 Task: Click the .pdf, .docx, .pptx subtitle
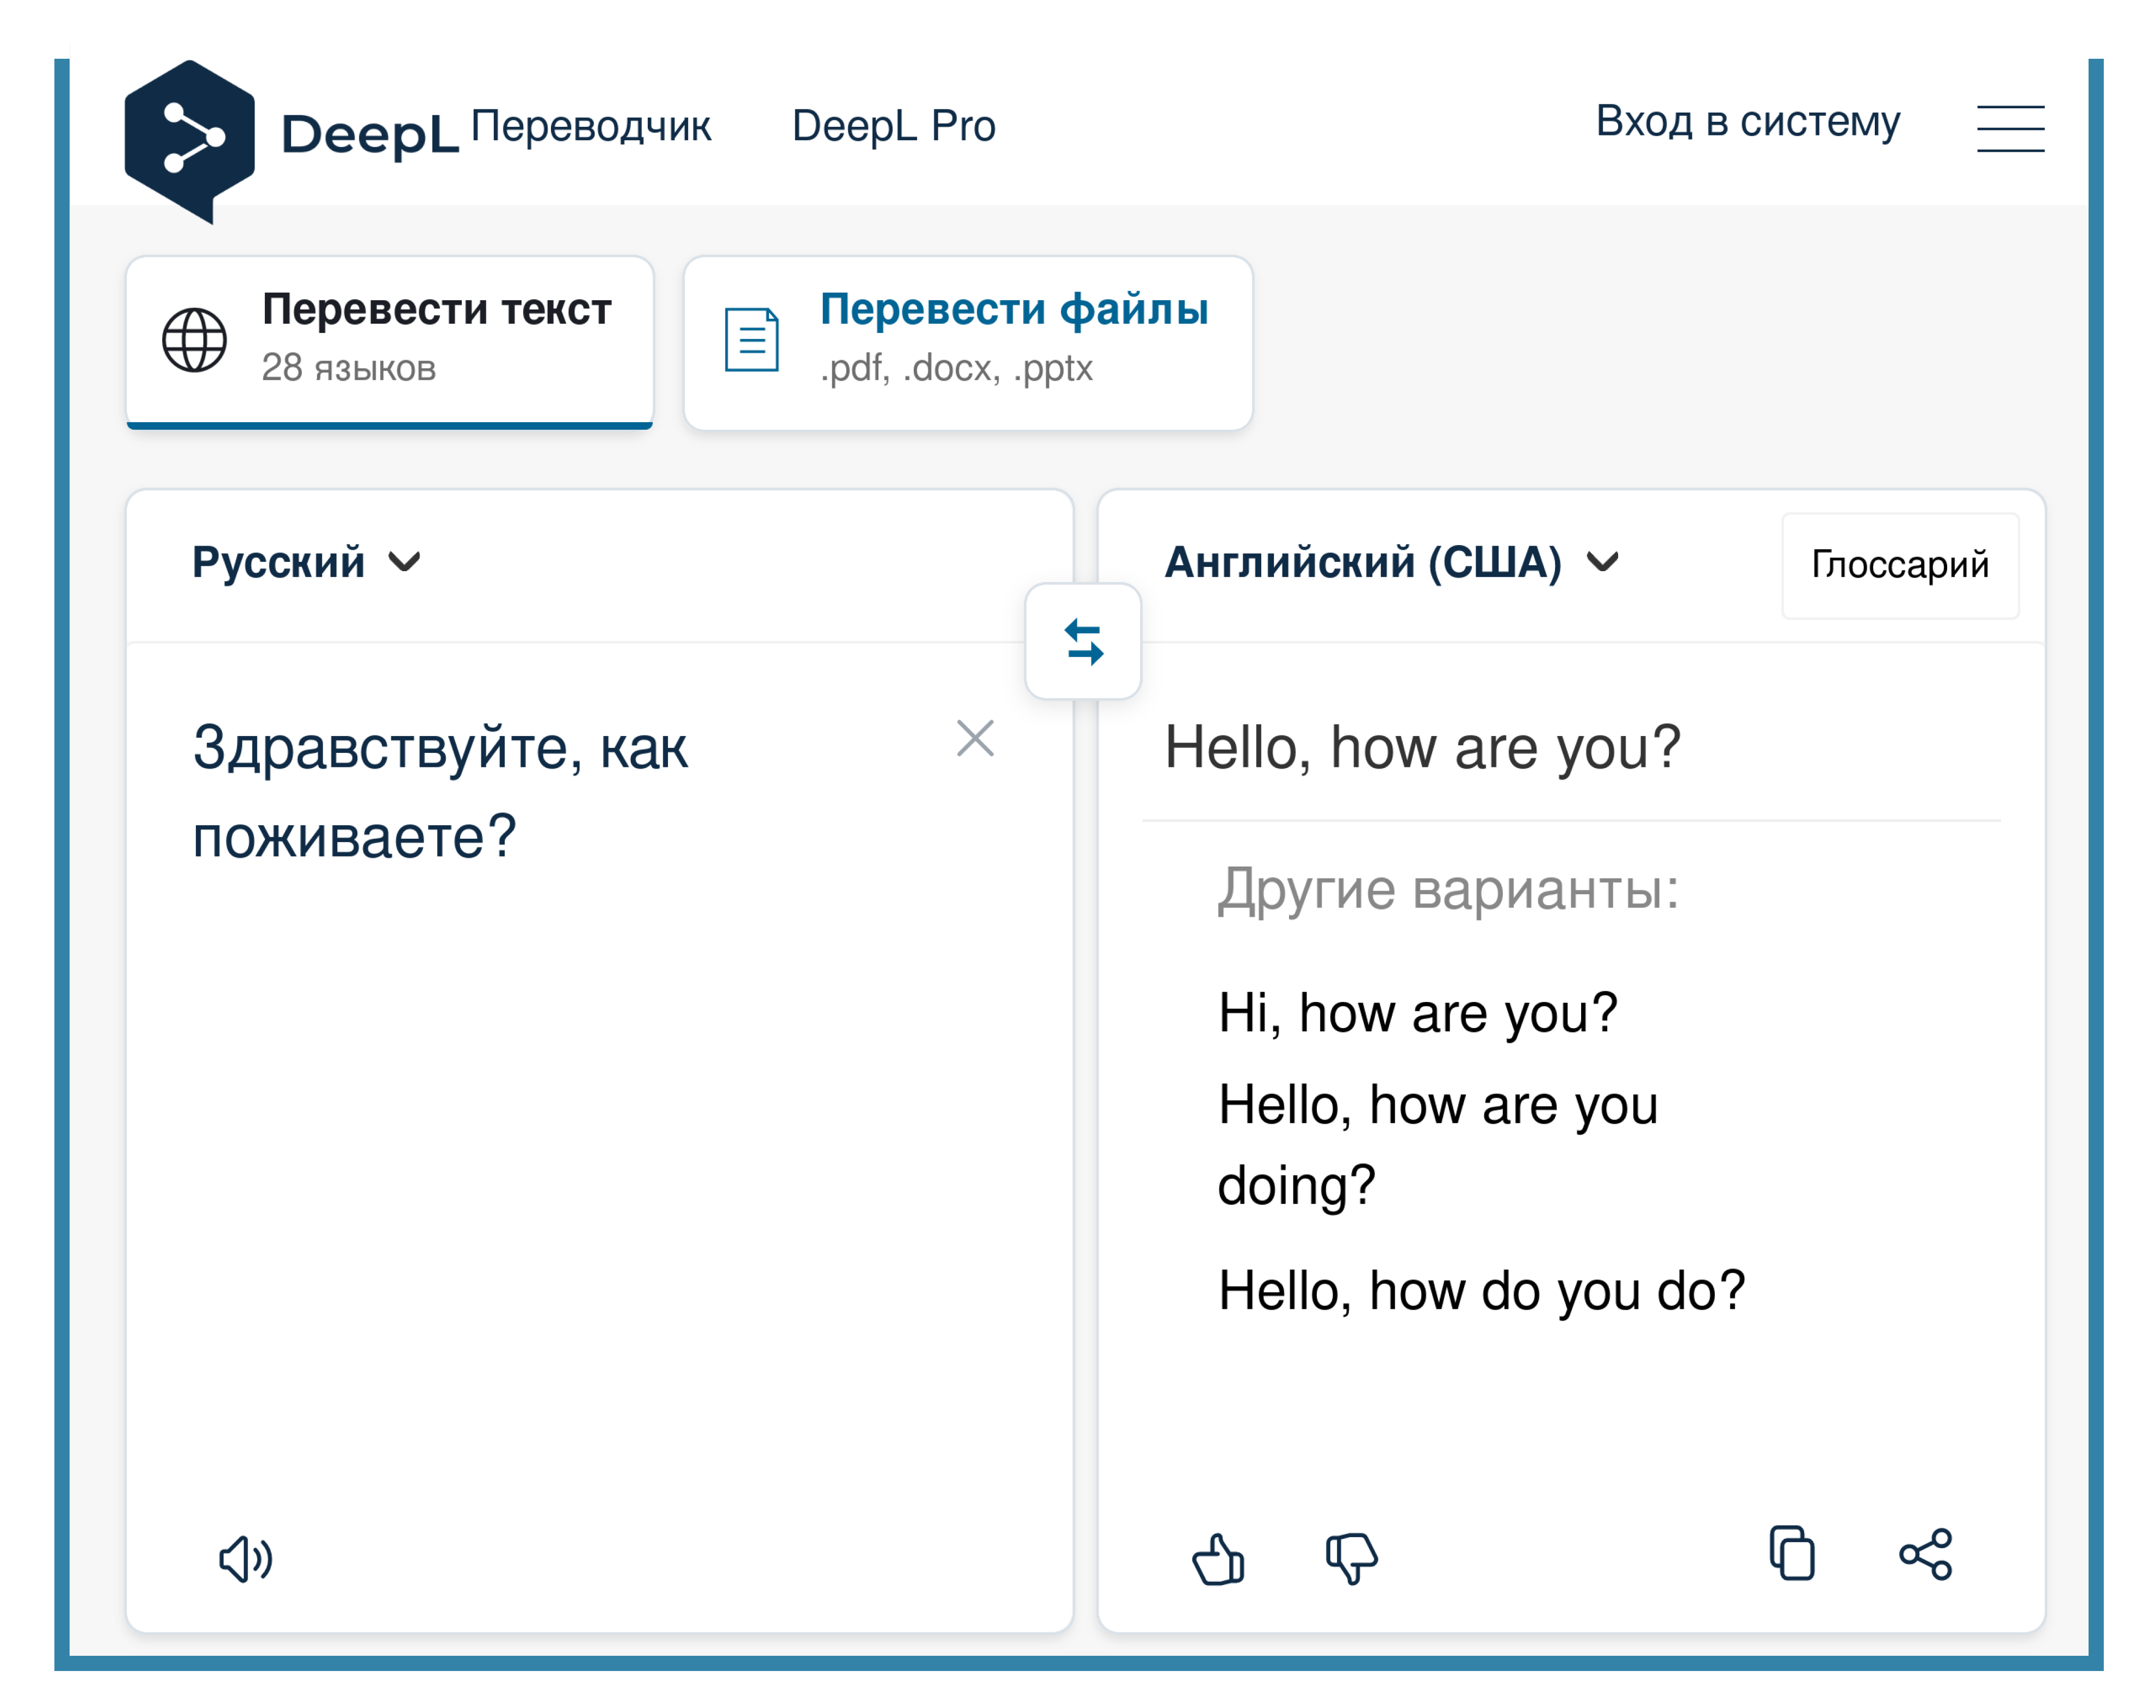(956, 368)
